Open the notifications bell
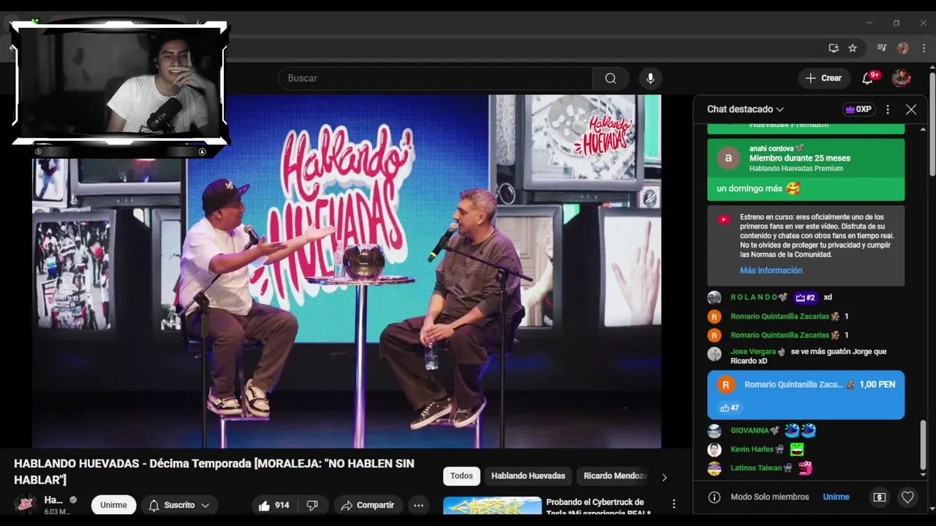The height and width of the screenshot is (526, 936). (867, 78)
